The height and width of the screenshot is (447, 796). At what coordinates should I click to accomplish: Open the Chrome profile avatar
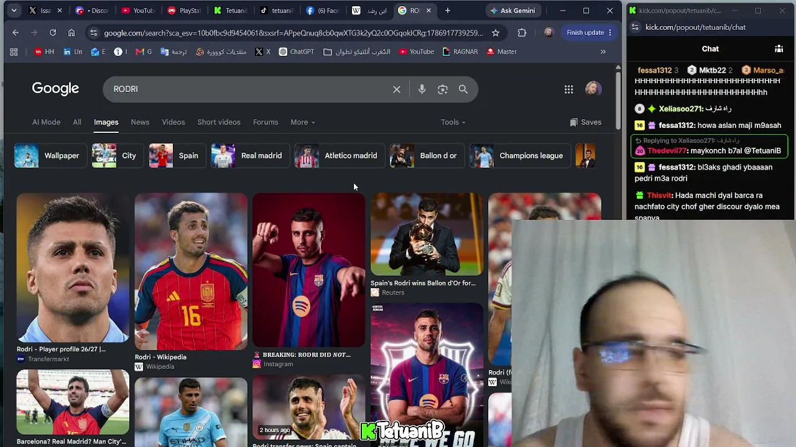point(548,33)
